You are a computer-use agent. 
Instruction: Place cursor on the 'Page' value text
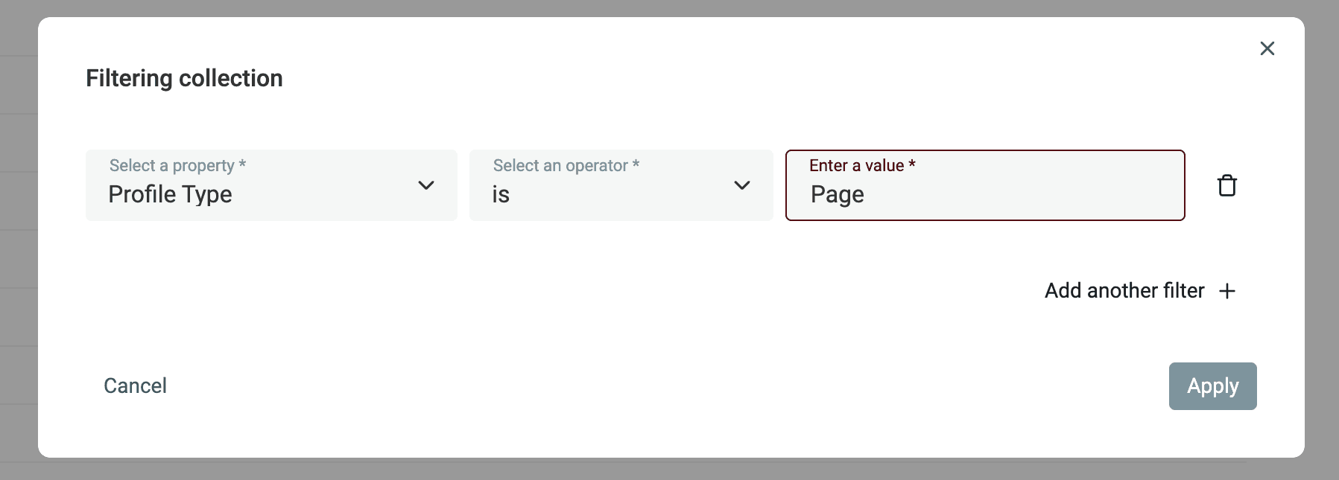(838, 195)
